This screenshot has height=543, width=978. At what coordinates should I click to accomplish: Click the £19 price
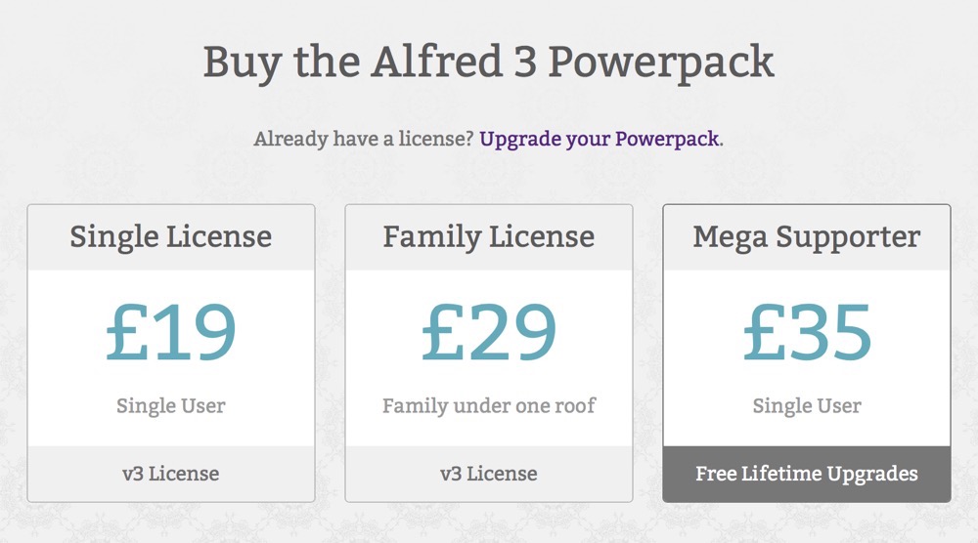(171, 332)
